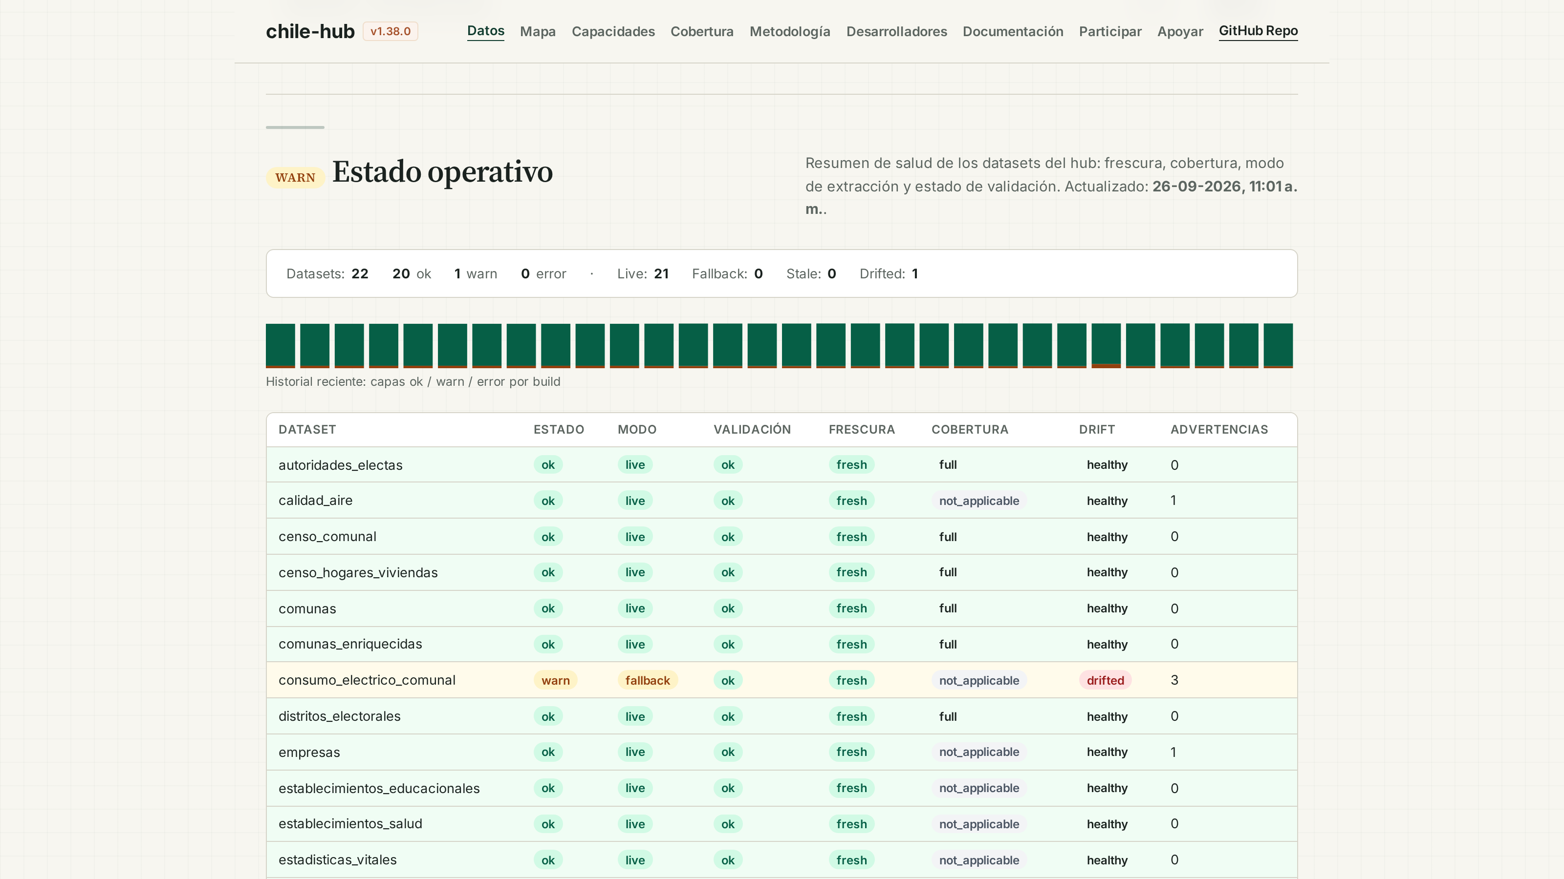
Task: Open the Desarrolladores page
Action: point(896,32)
